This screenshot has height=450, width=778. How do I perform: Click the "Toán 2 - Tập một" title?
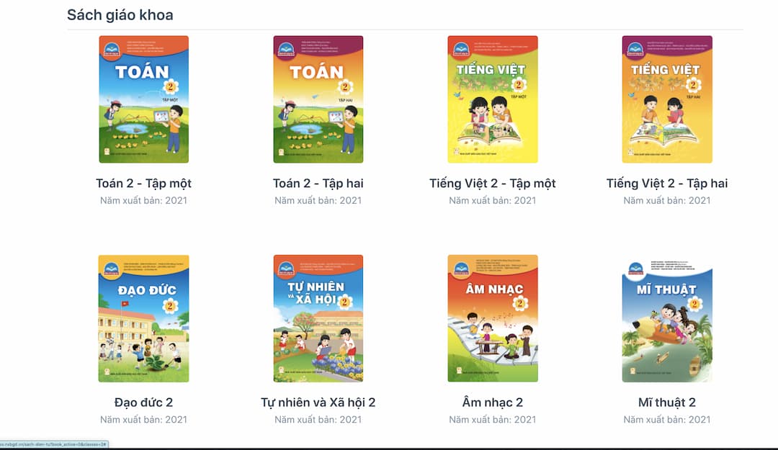(x=144, y=184)
